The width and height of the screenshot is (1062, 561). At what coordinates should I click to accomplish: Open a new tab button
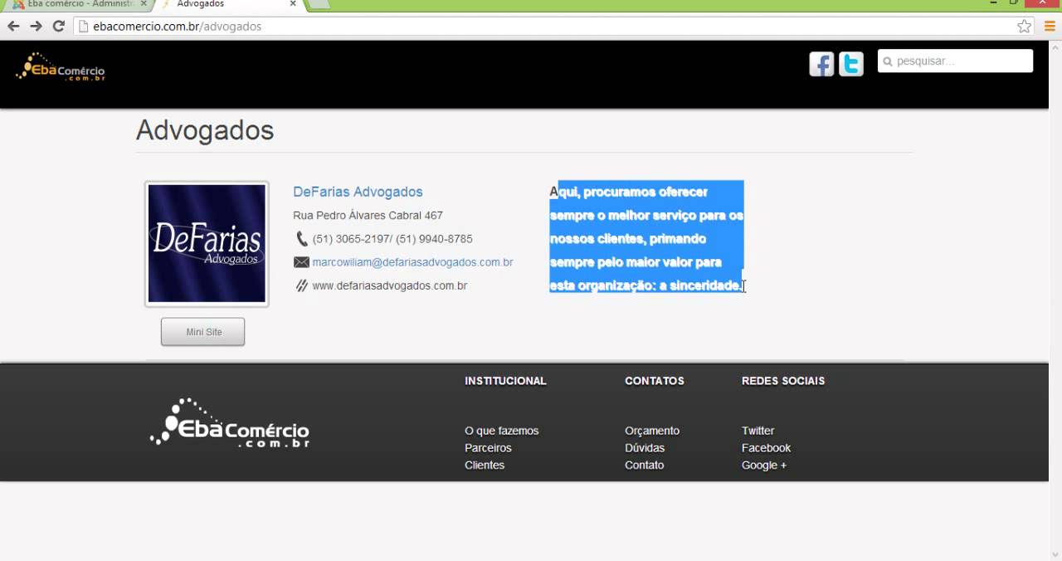click(319, 4)
